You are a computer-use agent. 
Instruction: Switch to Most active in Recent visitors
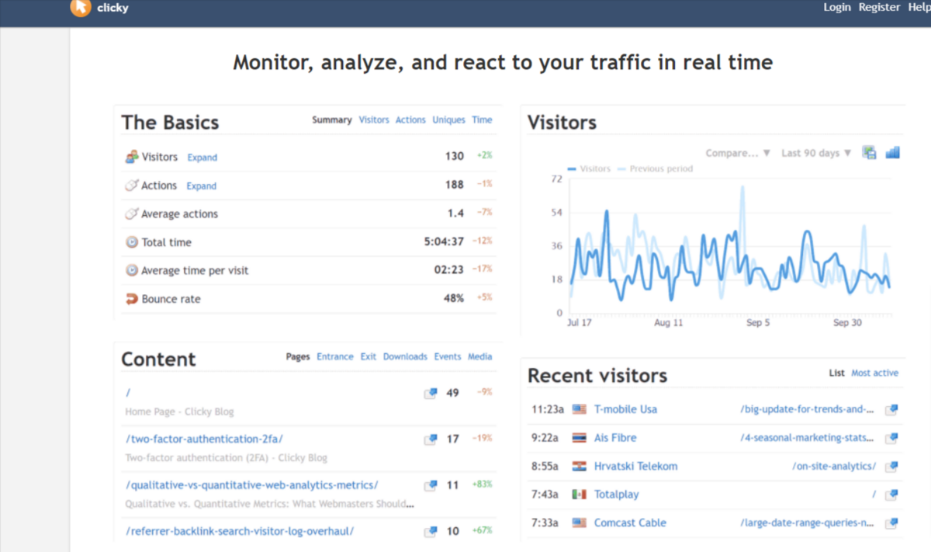pyautogui.click(x=874, y=373)
